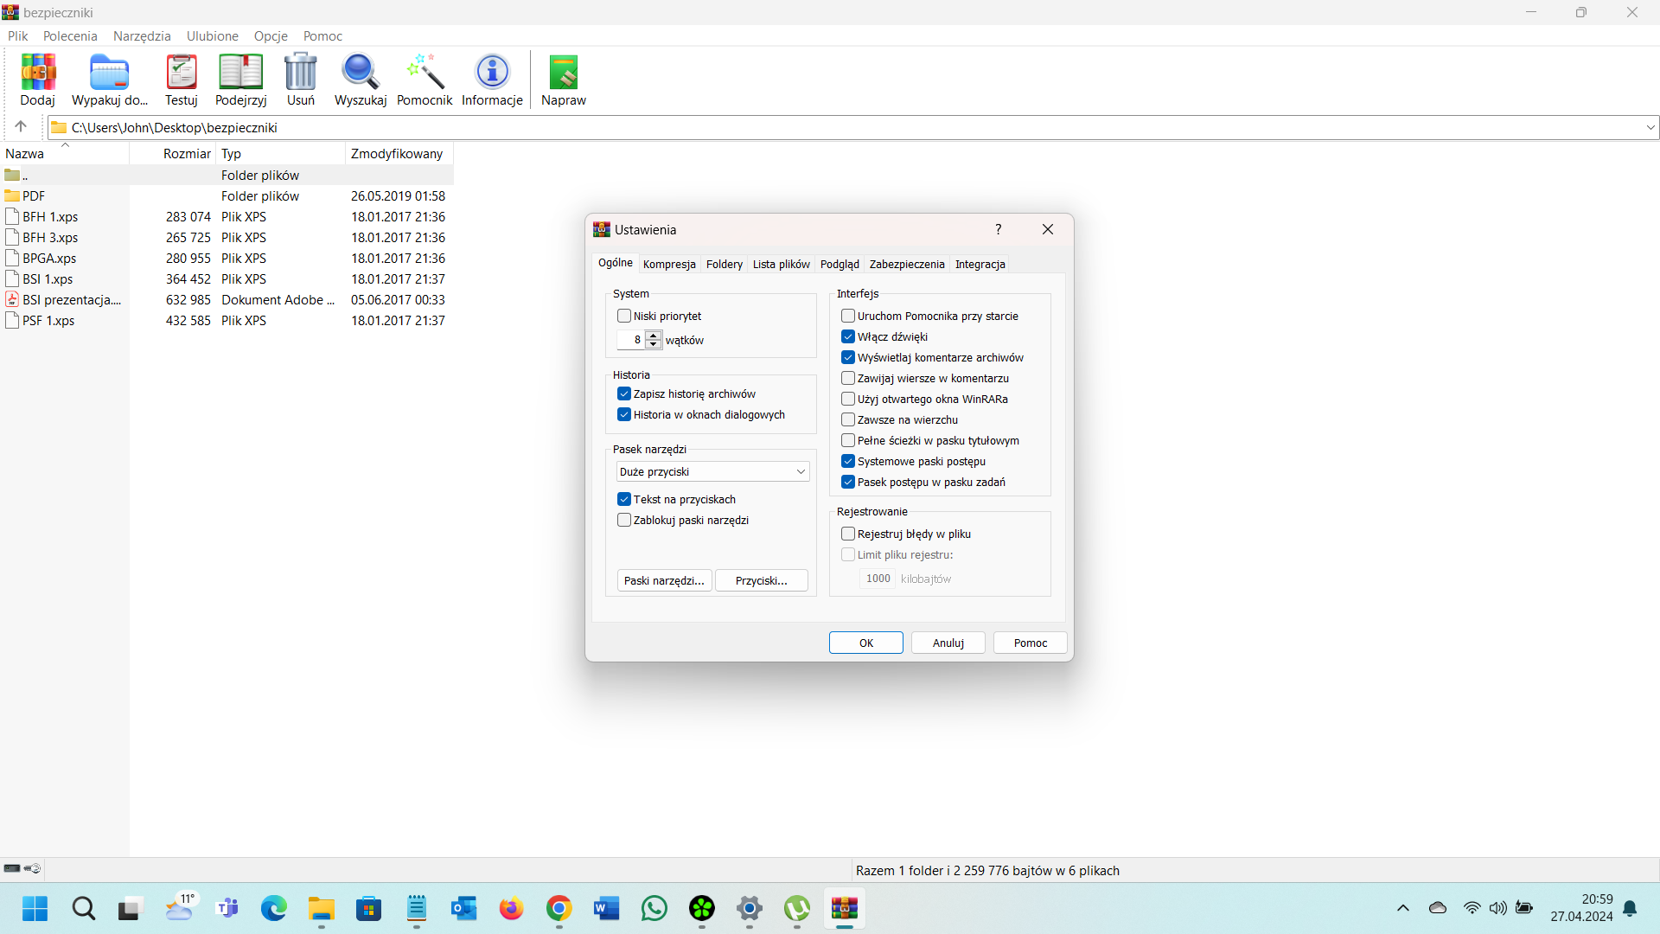
Task: Check Zablokuj paski narzędzi
Action: (624, 521)
